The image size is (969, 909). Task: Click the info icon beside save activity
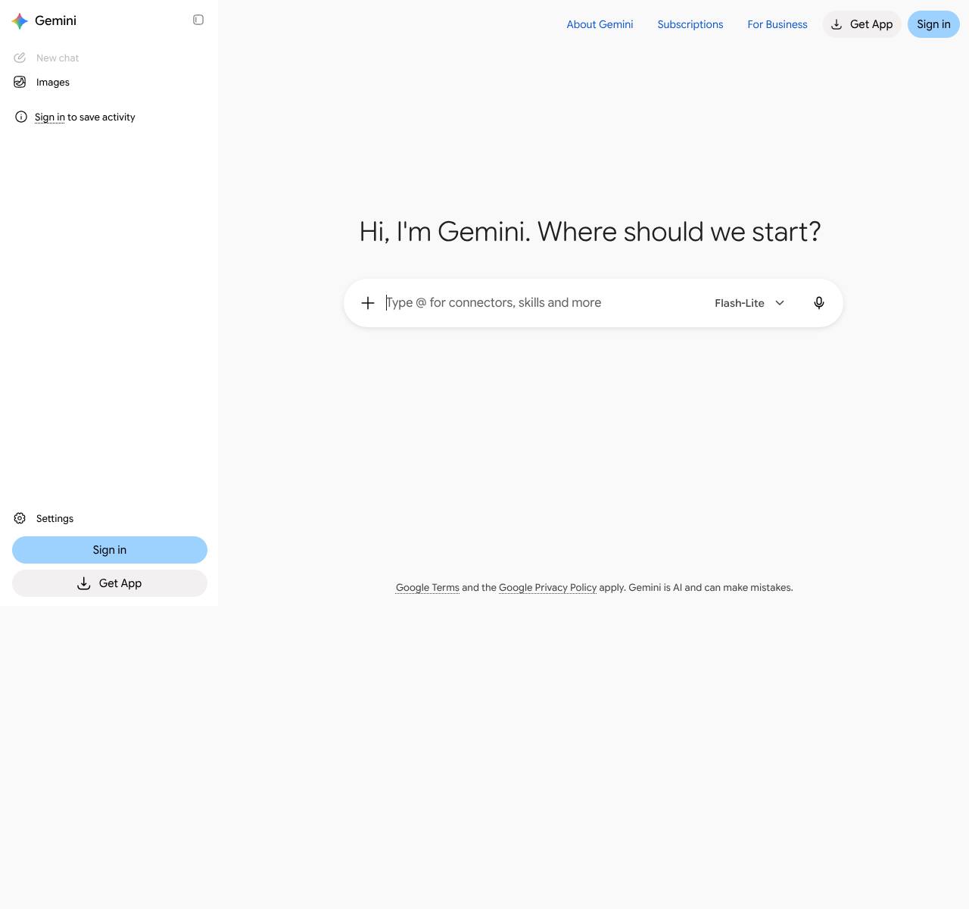click(x=21, y=117)
